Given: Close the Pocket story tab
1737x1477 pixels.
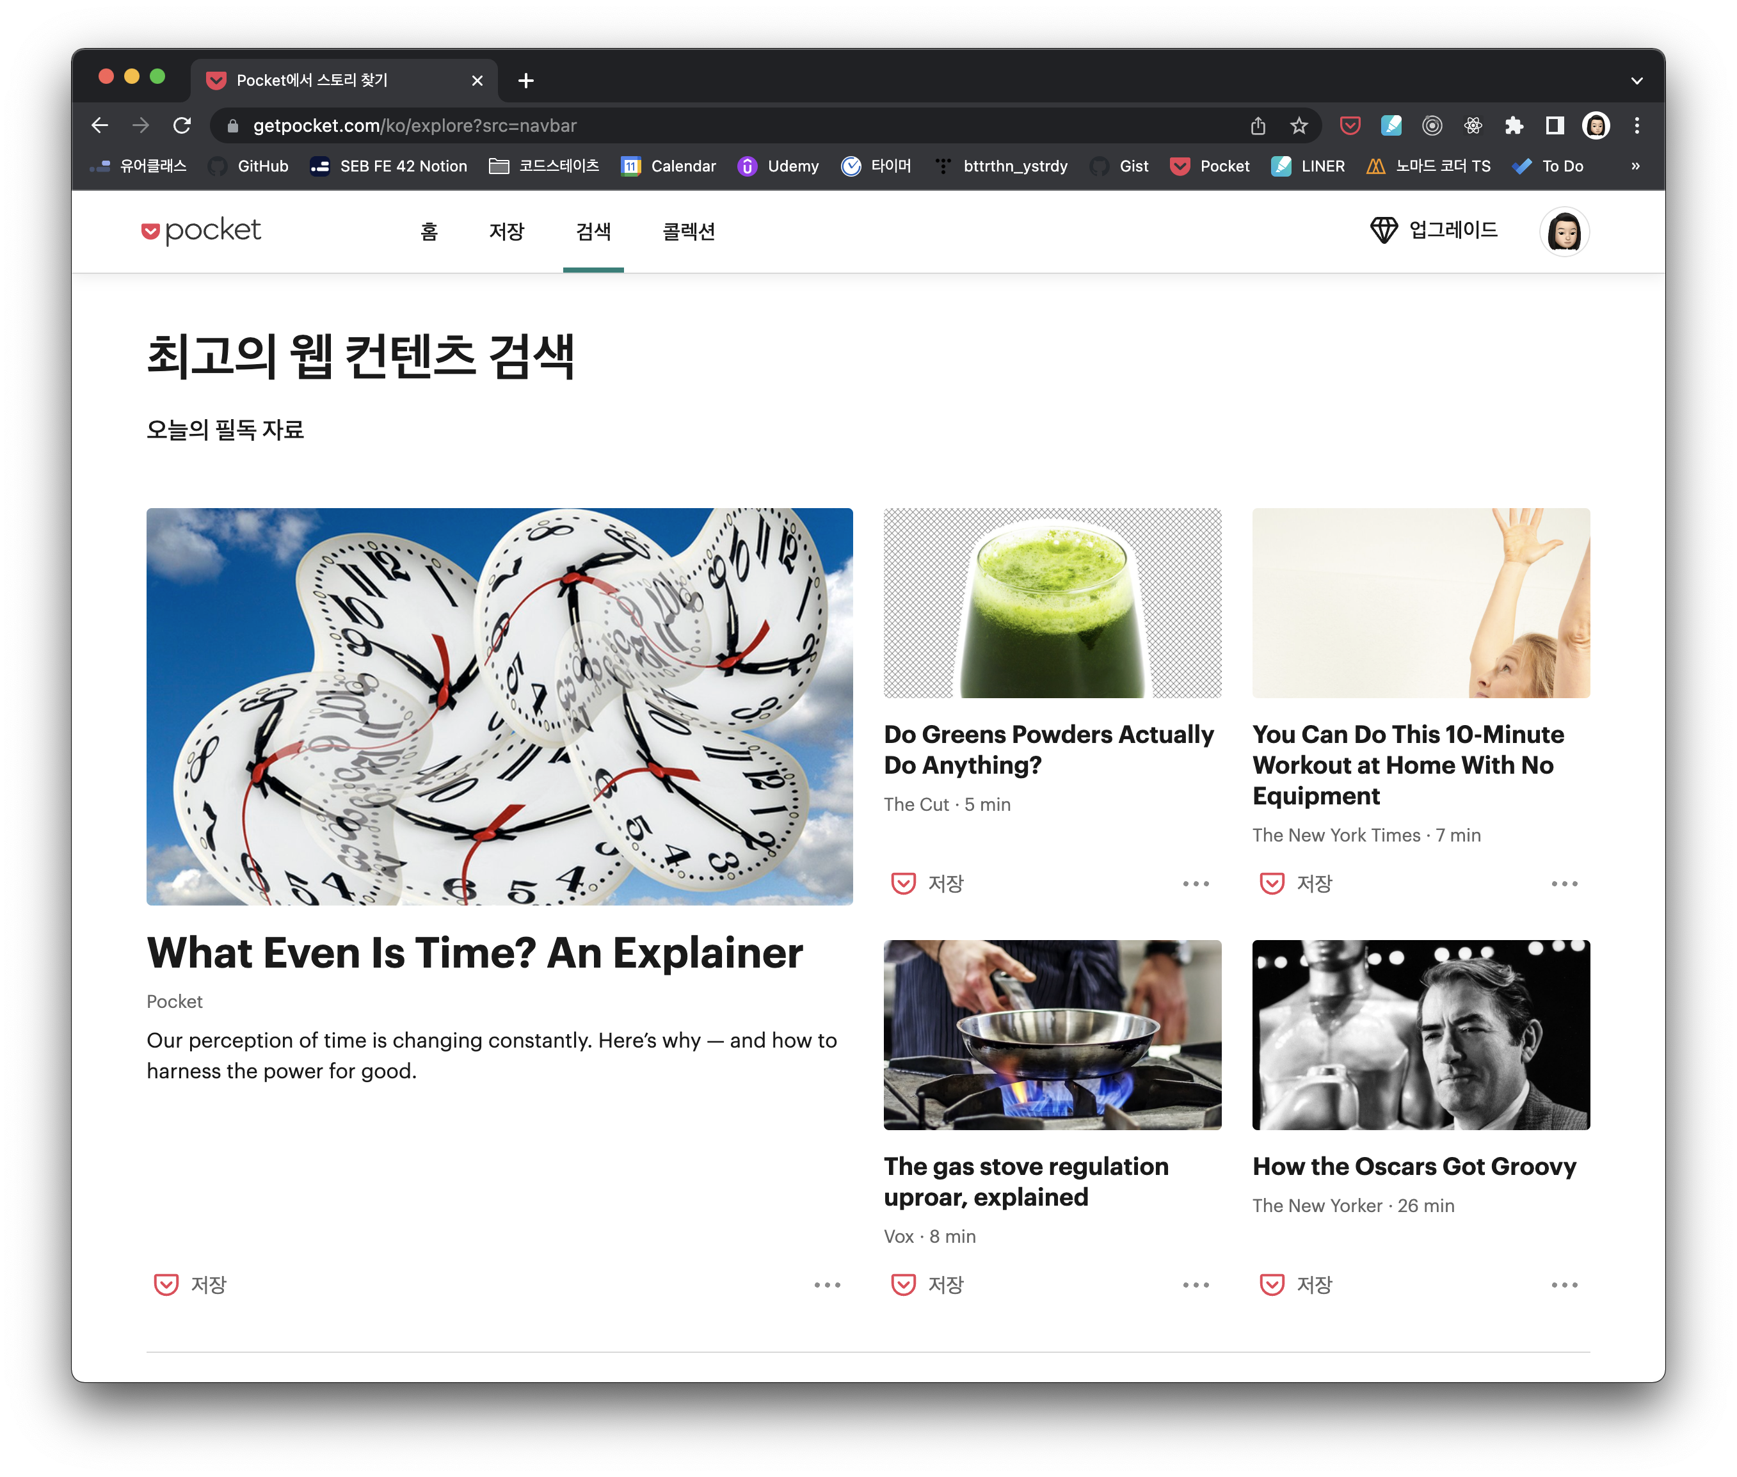Looking at the screenshot, I should click(477, 81).
